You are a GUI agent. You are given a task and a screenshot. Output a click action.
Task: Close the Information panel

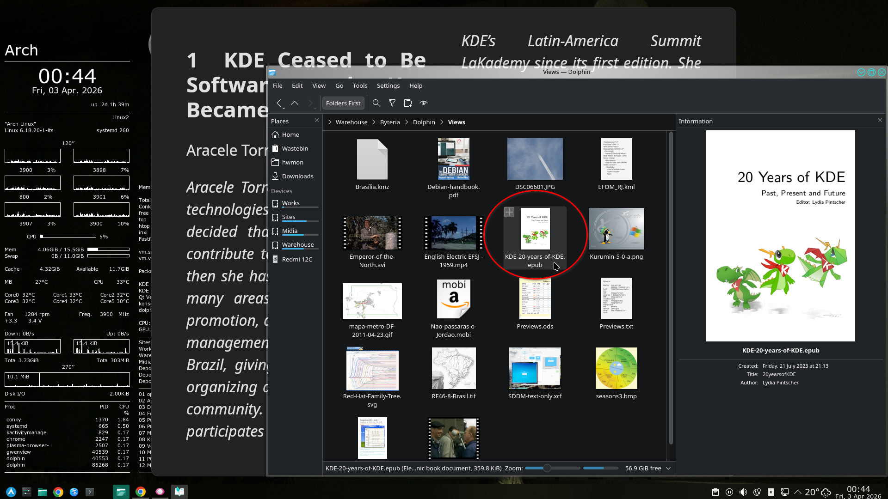click(880, 120)
